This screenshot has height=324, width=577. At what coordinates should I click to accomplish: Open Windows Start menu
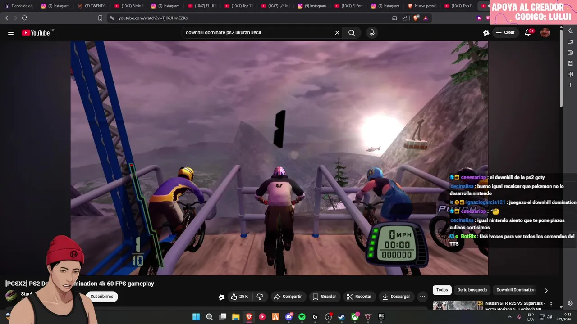(196, 317)
